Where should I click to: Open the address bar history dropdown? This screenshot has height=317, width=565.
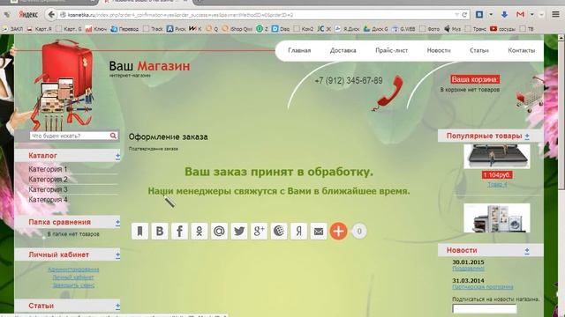(x=456, y=15)
